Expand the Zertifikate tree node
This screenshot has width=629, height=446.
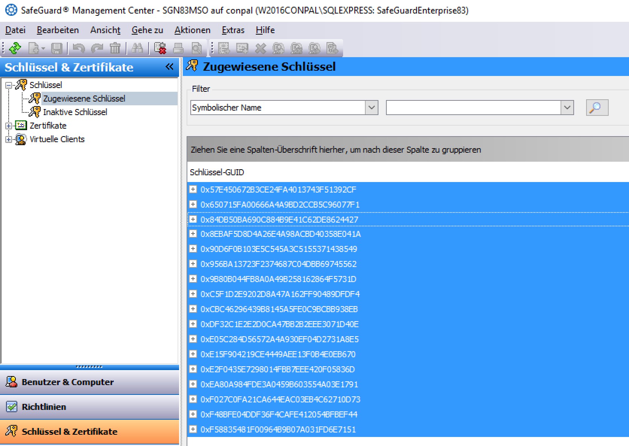pyautogui.click(x=9, y=126)
